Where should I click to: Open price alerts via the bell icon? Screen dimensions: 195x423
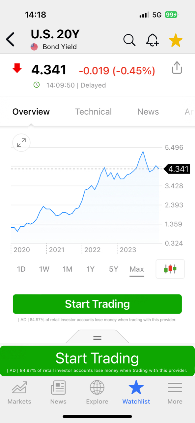(152, 40)
